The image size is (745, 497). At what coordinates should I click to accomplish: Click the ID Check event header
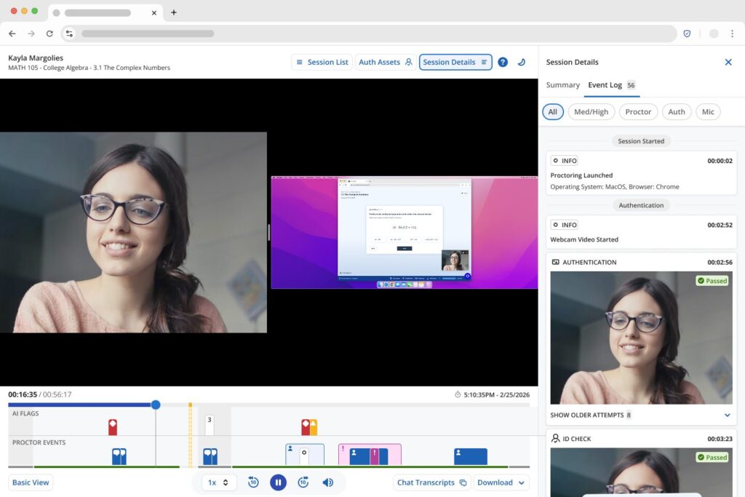[641, 439]
